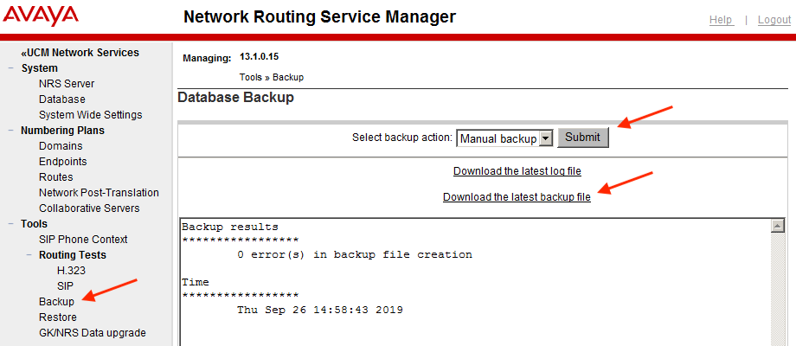Click the Submit button
This screenshot has width=796, height=346.
tap(583, 137)
